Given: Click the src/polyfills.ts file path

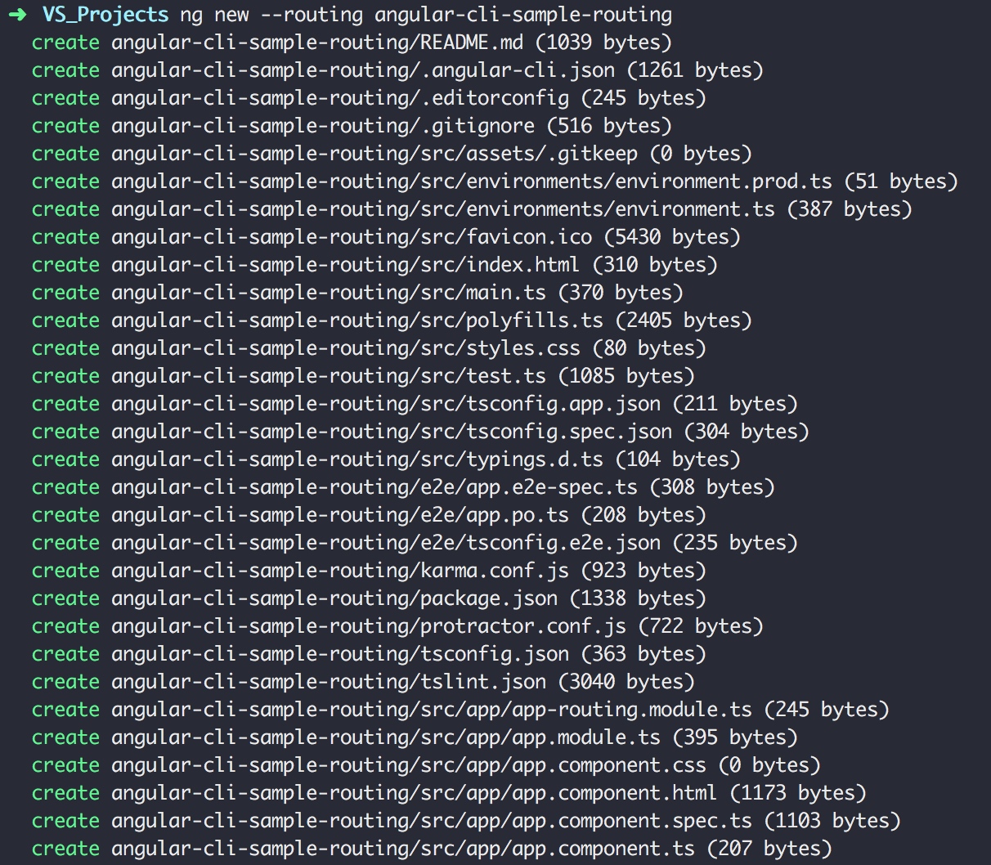Looking at the screenshot, I should tap(357, 320).
